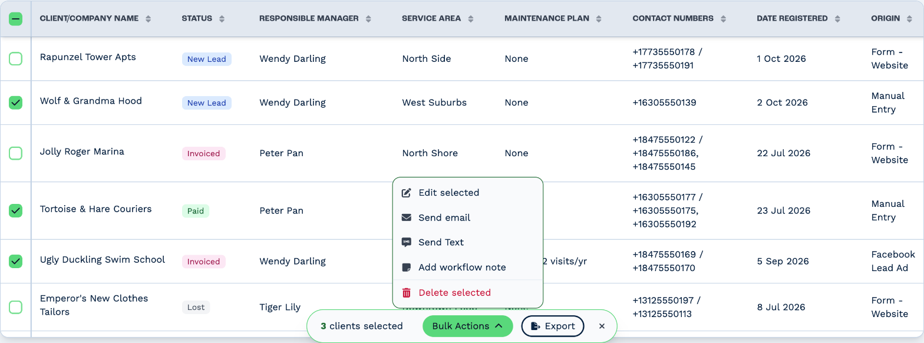Check the Jolly Roger Marina row checkbox
This screenshot has height=343, width=924.
(x=16, y=153)
